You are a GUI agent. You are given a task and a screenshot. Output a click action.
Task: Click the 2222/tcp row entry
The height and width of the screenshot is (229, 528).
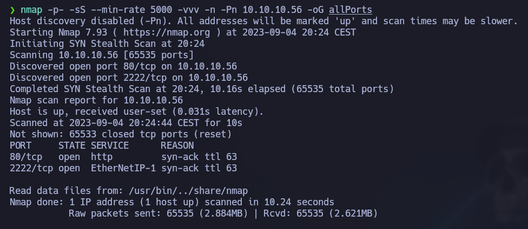coord(123,168)
